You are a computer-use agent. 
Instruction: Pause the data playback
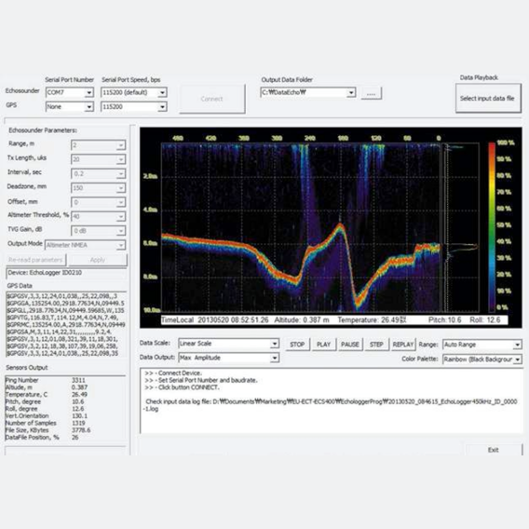(x=350, y=345)
